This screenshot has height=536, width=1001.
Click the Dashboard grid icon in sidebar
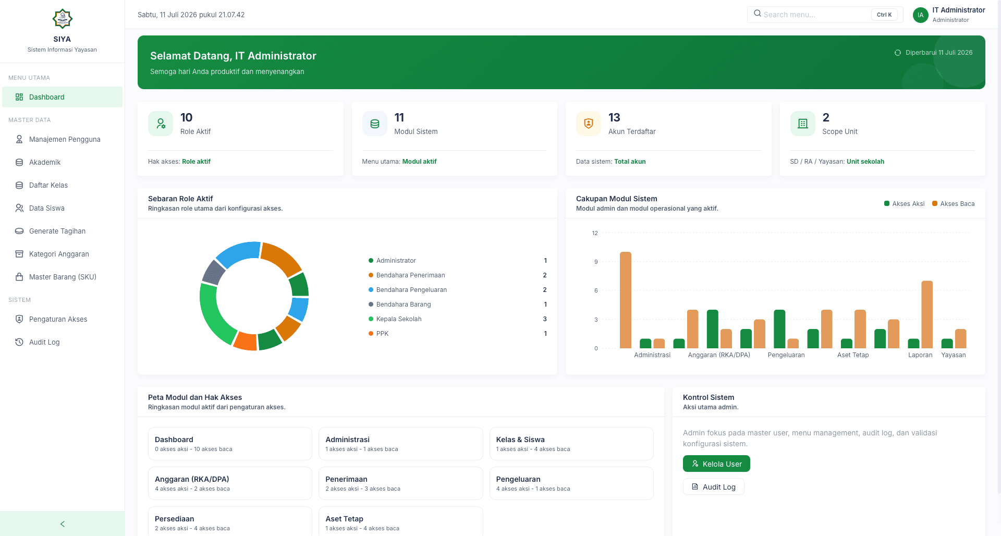19,97
